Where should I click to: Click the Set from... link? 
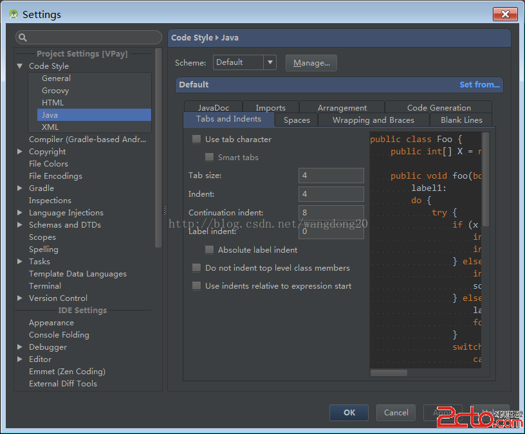pyautogui.click(x=479, y=85)
